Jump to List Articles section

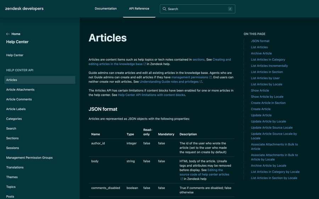tap(259, 47)
